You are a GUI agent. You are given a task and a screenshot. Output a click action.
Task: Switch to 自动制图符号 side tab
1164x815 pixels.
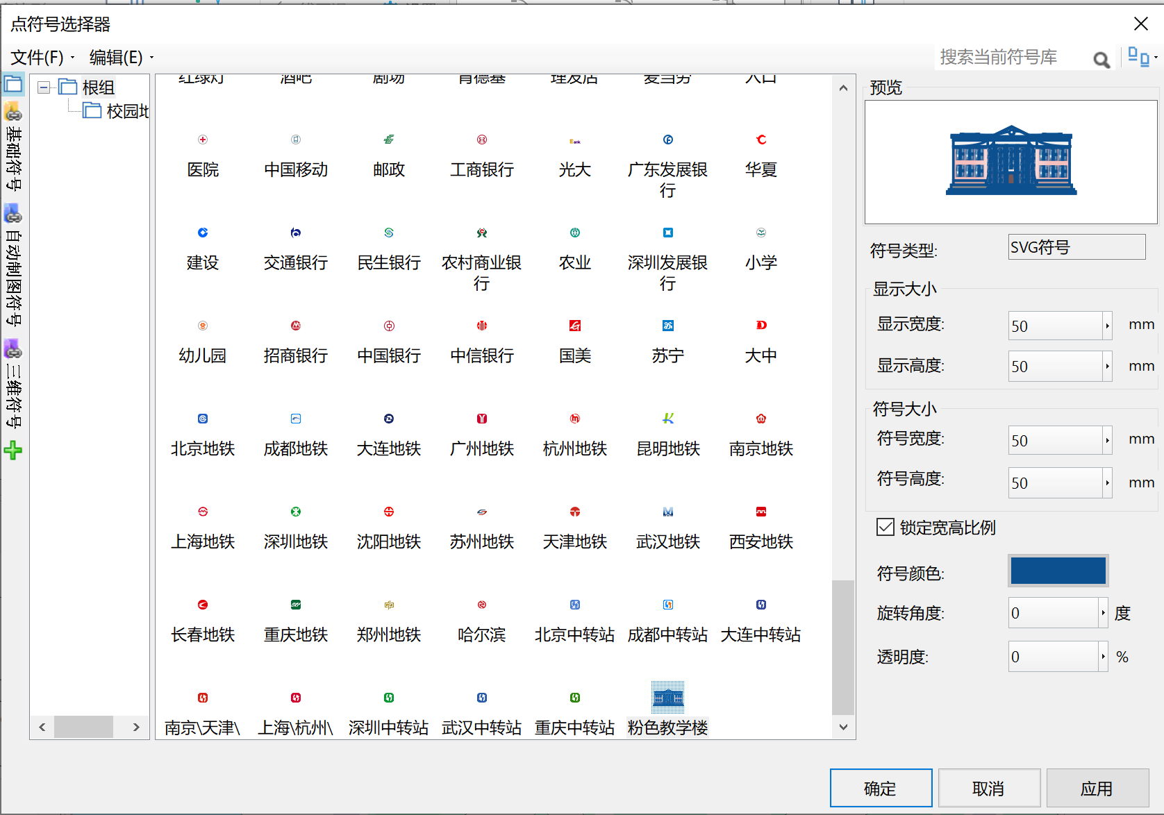pyautogui.click(x=13, y=265)
